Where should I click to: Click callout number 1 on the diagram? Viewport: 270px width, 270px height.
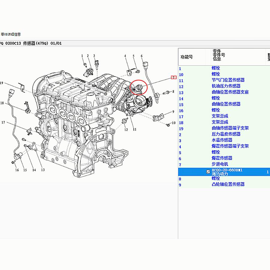82,56
